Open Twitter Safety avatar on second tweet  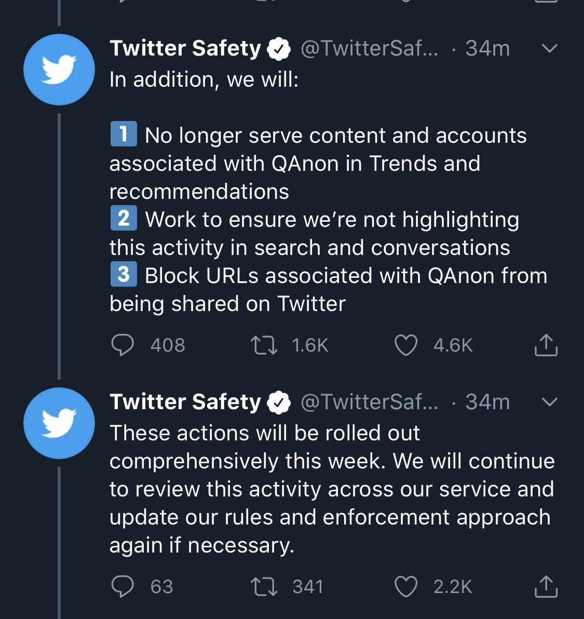click(59, 423)
